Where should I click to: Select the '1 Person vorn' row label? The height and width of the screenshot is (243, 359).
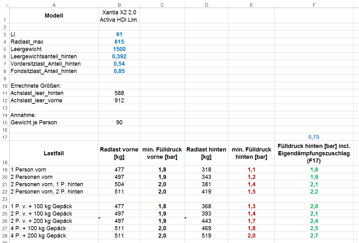[x=54, y=170]
